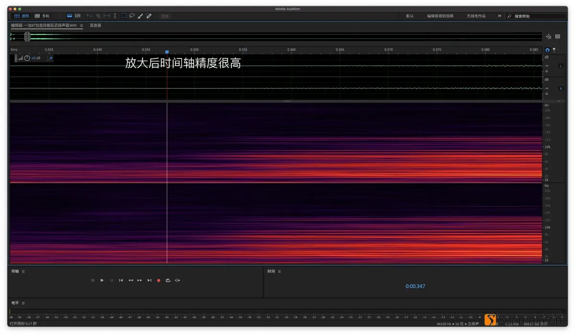Image resolution: width=575 pixels, height=335 pixels.
Task: Click the 打开用时 0.17 秒 status text
Action: point(23,324)
